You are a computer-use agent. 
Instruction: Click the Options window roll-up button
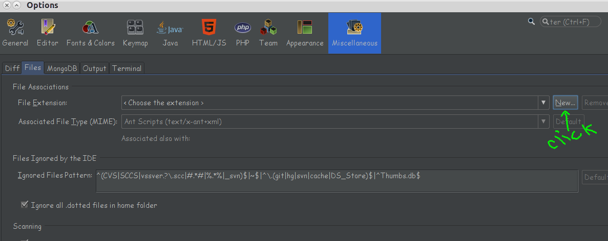[x=17, y=6]
